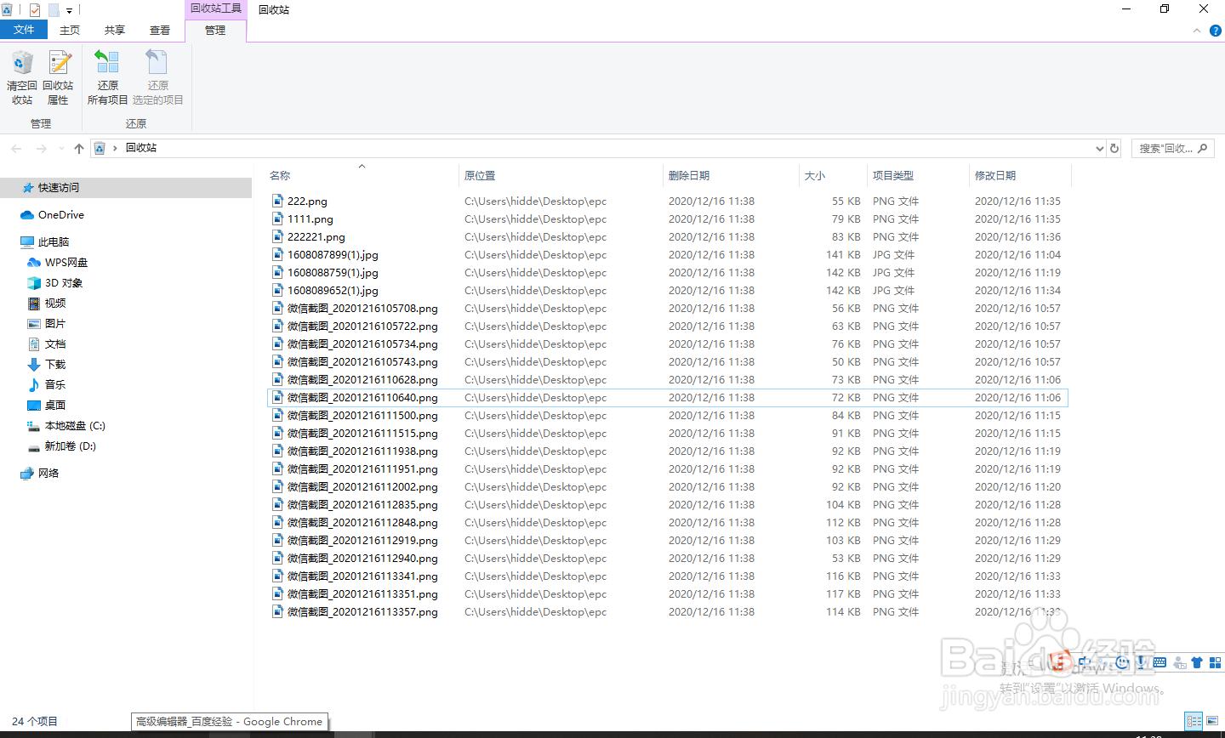Collapse the ribbon using chevron arrow
Viewport: 1225px width, 738px height.
coord(1197,31)
